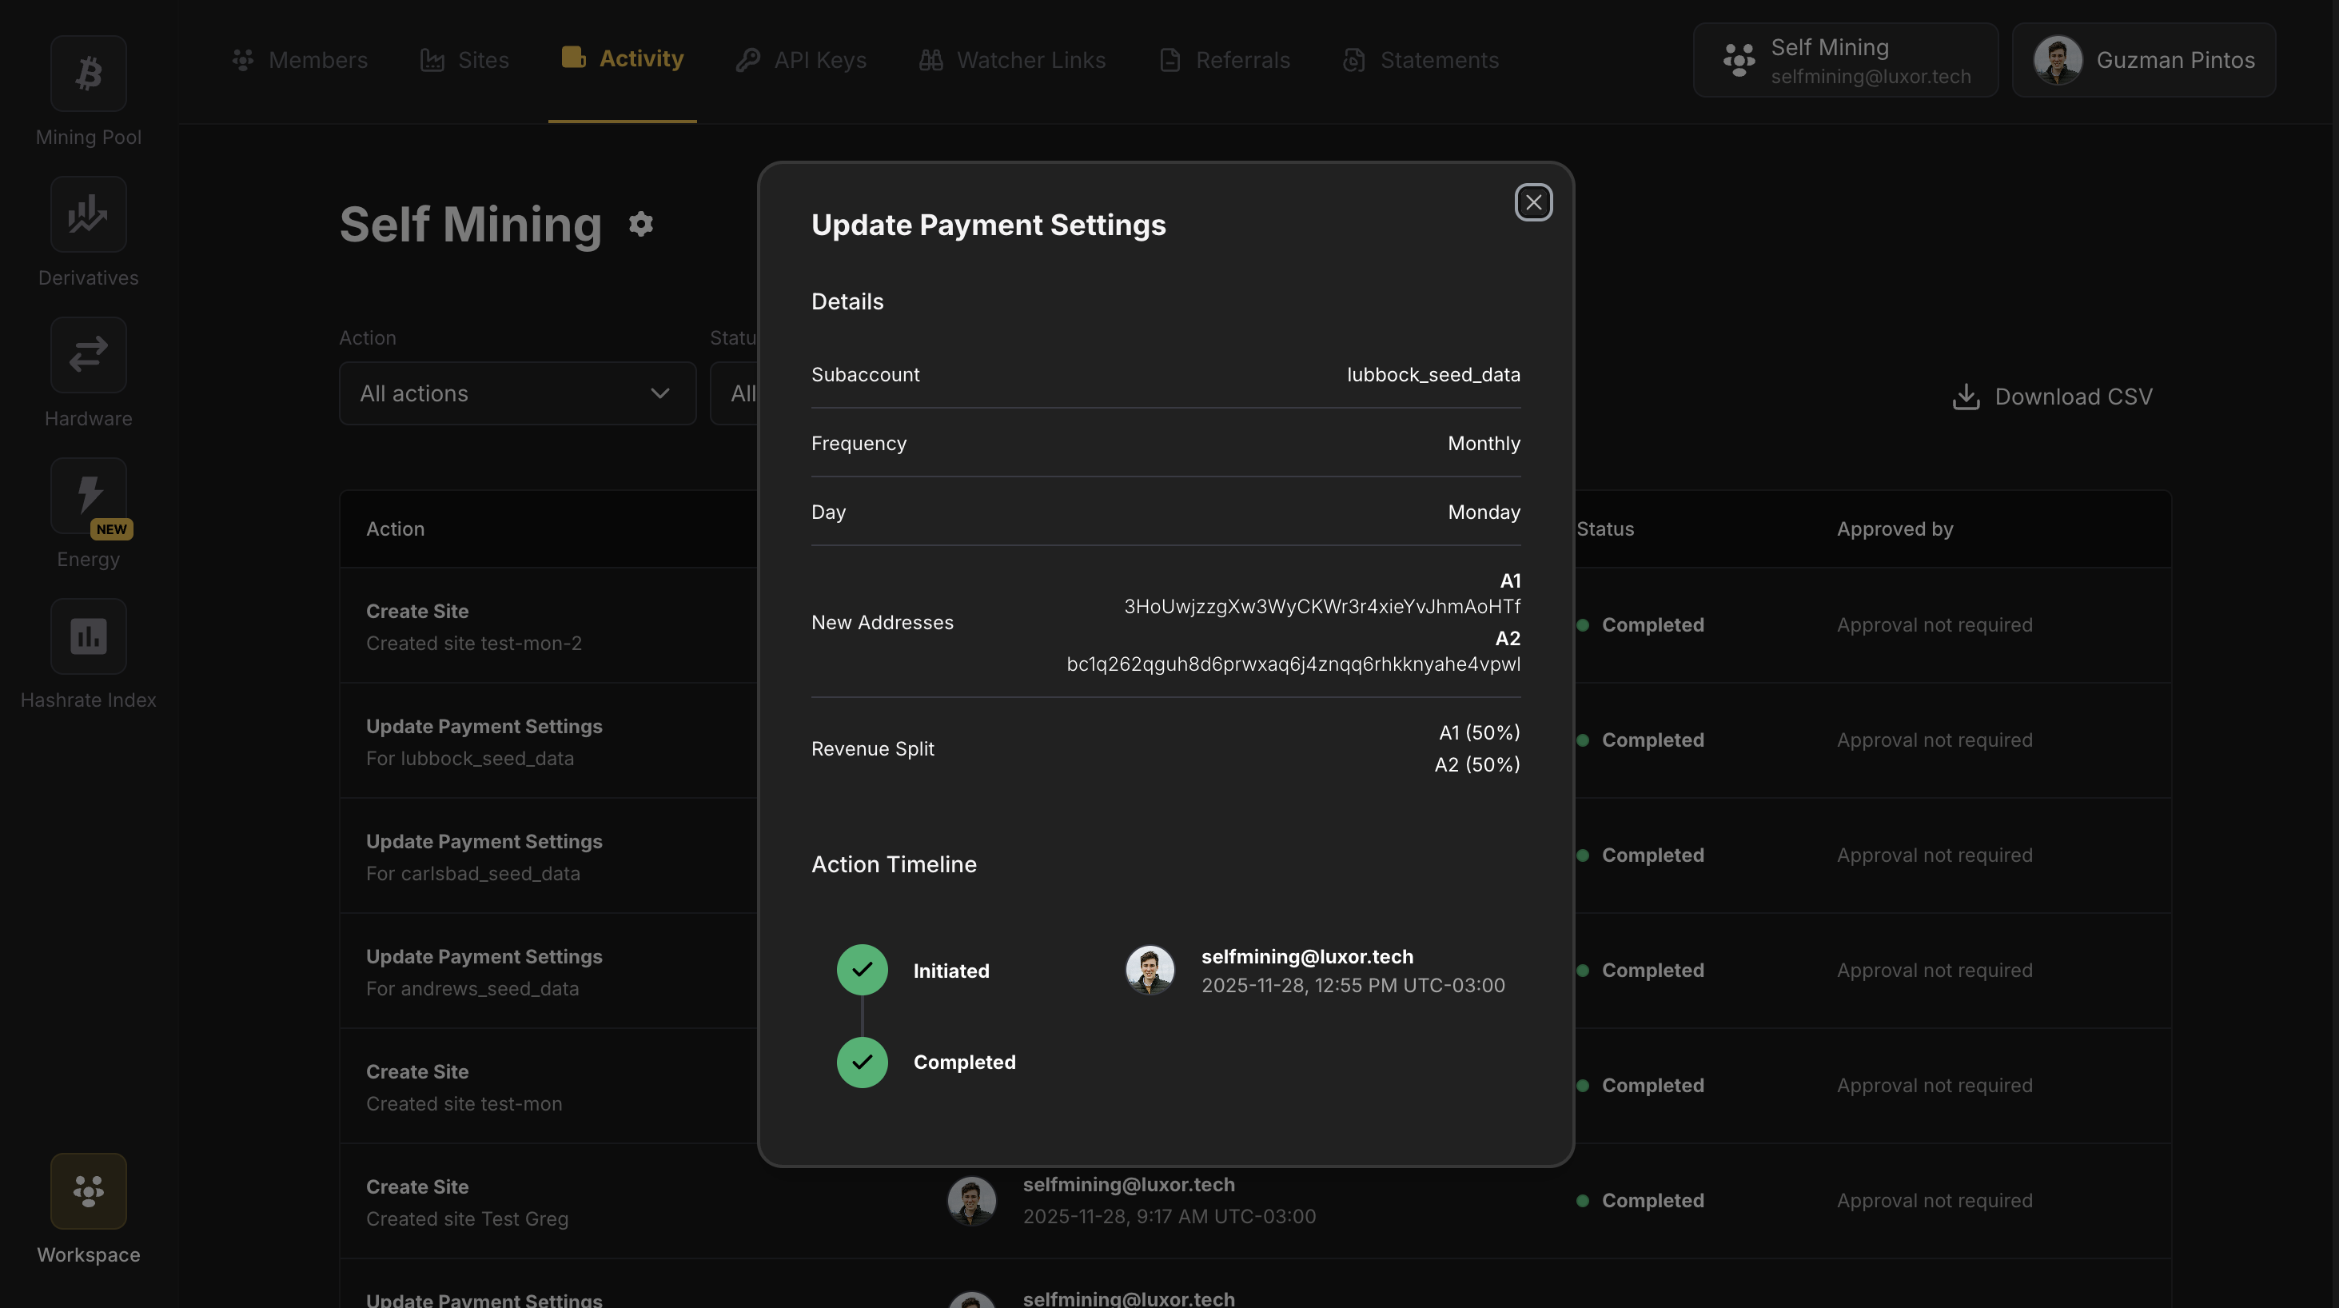Click the A2 address starting bc1q262qguh8
The height and width of the screenshot is (1308, 2339).
[1293, 664]
